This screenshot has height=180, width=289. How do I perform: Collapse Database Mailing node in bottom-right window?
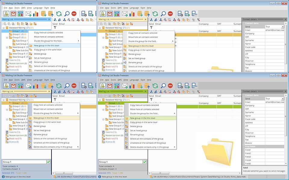point(100,100)
